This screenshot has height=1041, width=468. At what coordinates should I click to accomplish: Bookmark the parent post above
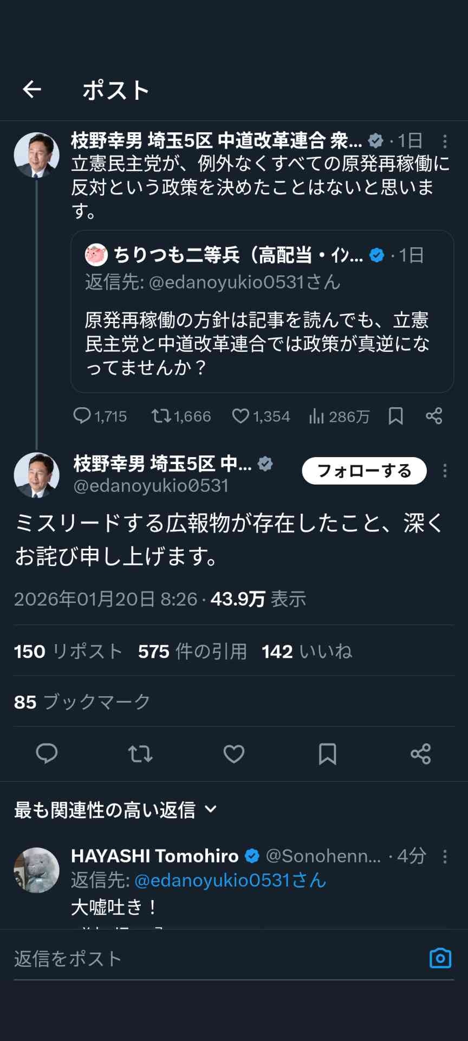click(396, 416)
